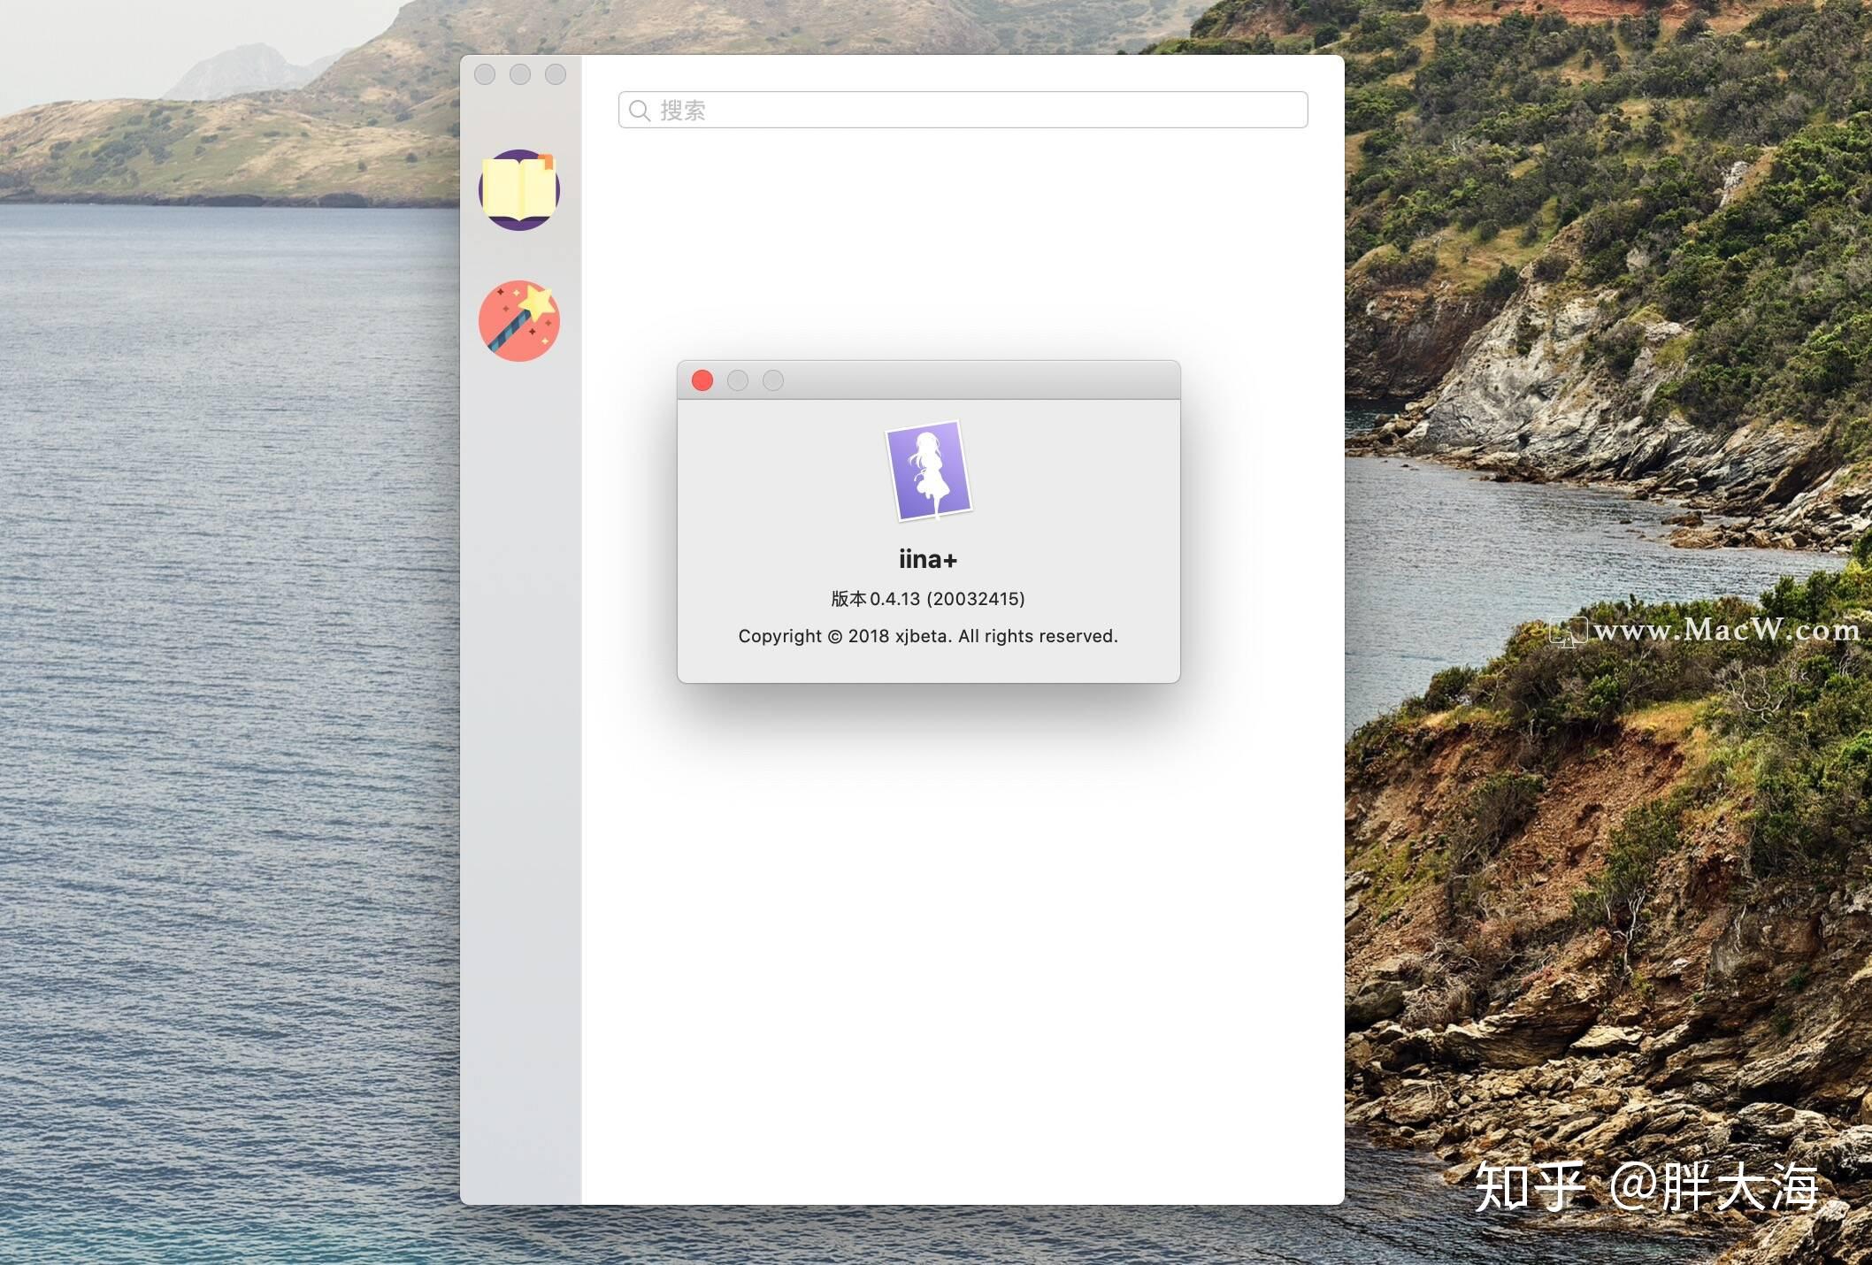Click the zoom button on the about dialog
This screenshot has height=1265, width=1872.
click(773, 380)
